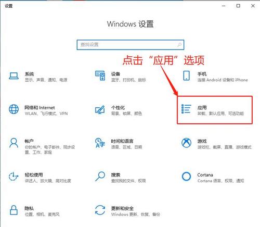This screenshot has height=227, width=260.
Task: Open the Gaming Xbox icon
Action: tap(186, 143)
